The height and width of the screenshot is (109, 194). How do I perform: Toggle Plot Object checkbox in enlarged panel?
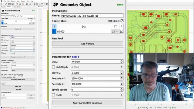(x=122, y=21)
